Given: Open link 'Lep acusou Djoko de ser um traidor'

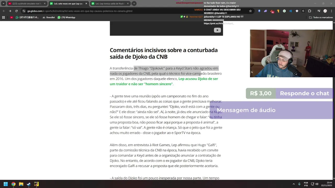Looking at the screenshot, I should click(x=164, y=81).
